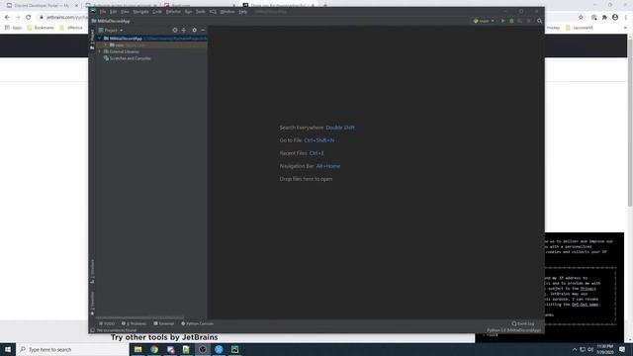This screenshot has height=356, width=633.
Task: Open Search Everywhere magnifier in PyCharm toolbar
Action: tap(539, 21)
